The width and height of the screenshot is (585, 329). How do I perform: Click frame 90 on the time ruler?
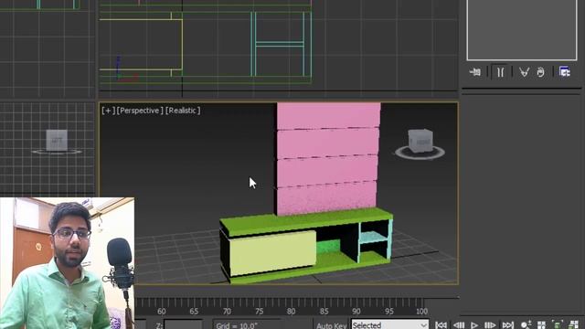(x=356, y=311)
